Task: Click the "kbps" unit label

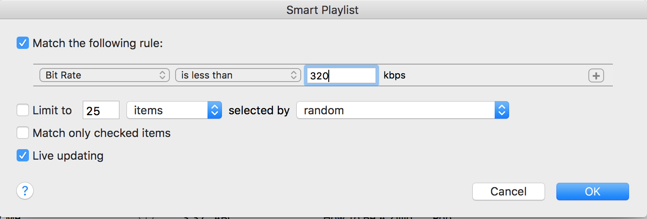Action: click(x=394, y=75)
